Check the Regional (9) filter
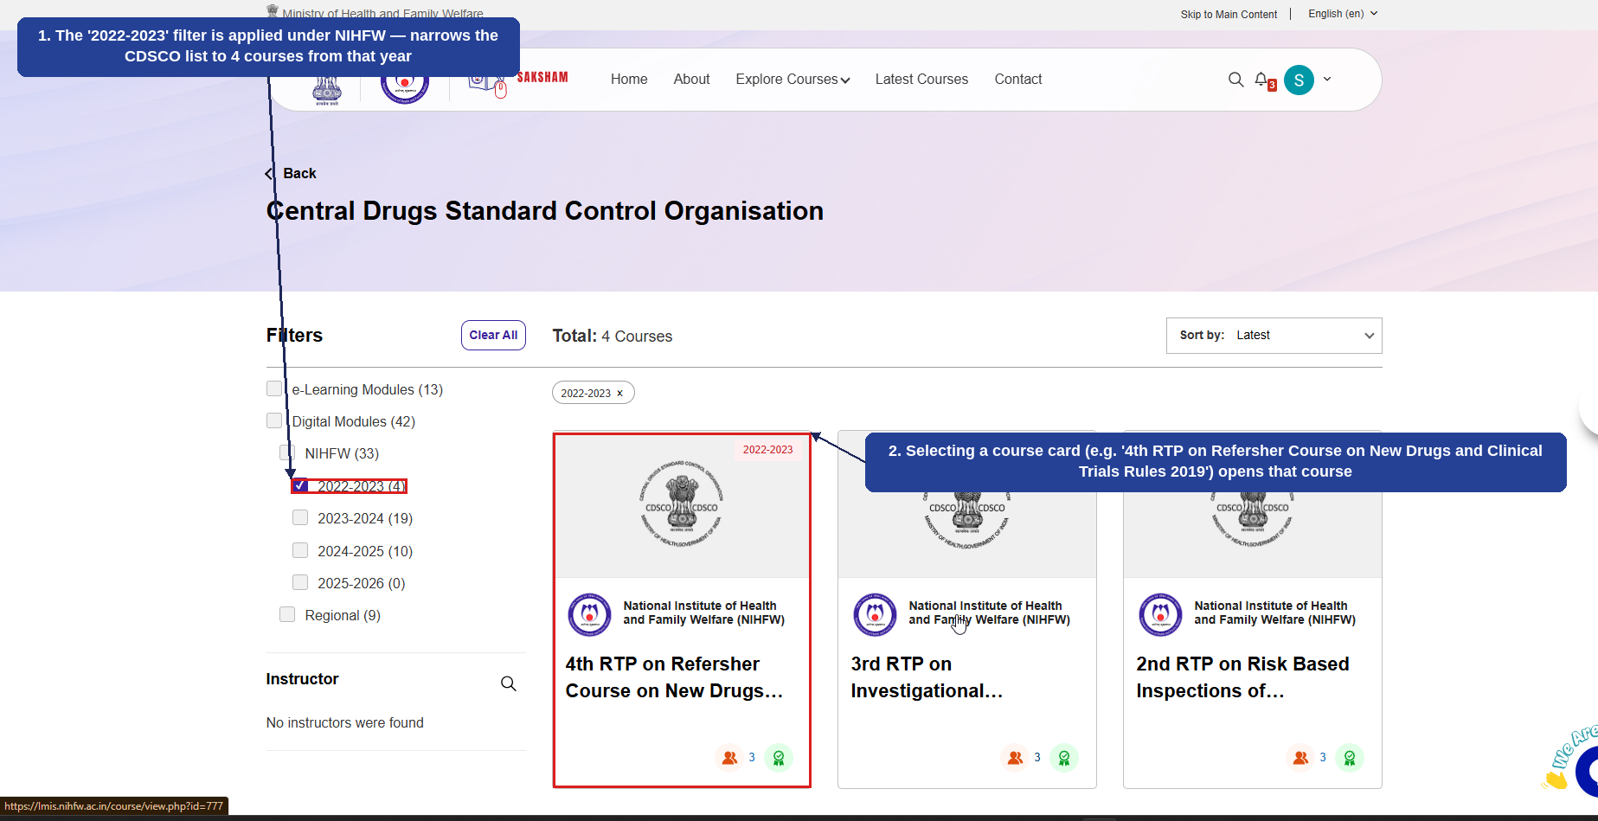This screenshot has width=1598, height=821. [x=287, y=614]
